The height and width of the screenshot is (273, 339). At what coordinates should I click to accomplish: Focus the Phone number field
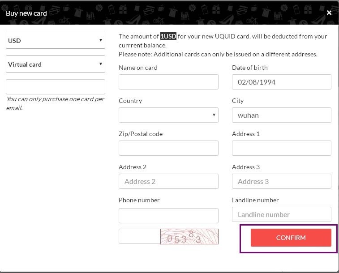(x=168, y=215)
